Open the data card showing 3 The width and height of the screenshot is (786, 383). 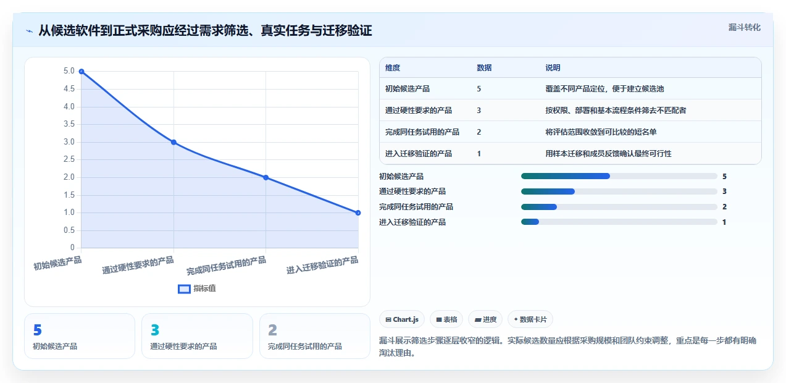tap(197, 336)
